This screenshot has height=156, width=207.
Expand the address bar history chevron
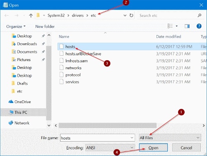click(125, 15)
